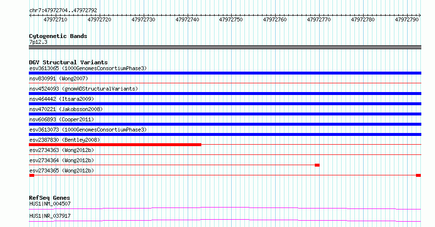Select ruler position 47972780
This screenshot has width=435, height=227.
click(363, 19)
